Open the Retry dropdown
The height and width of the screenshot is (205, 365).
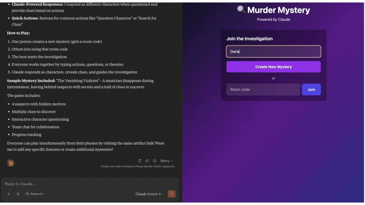tap(167, 161)
